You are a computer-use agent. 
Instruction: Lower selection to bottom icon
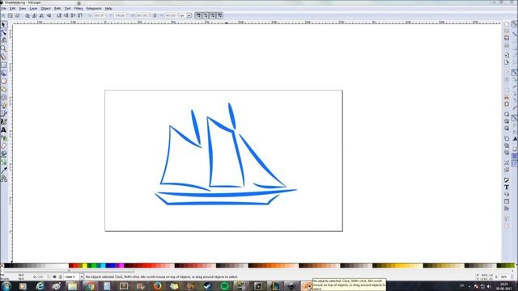click(59, 15)
